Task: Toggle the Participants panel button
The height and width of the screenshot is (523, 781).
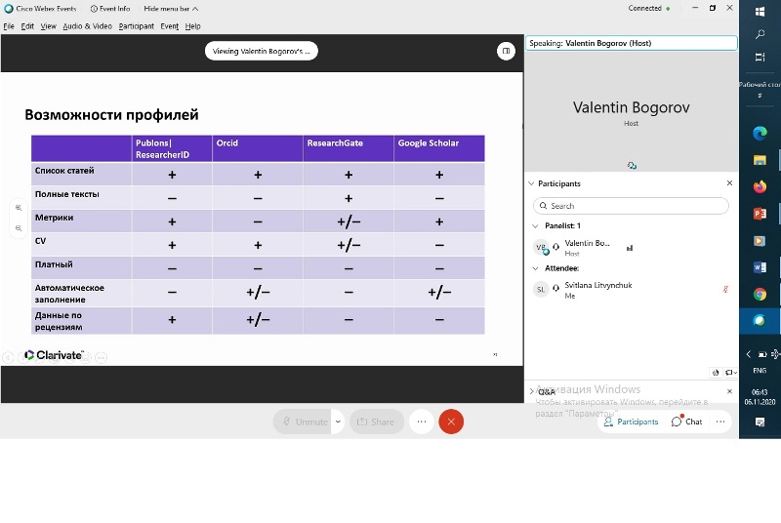Action: coord(631,422)
